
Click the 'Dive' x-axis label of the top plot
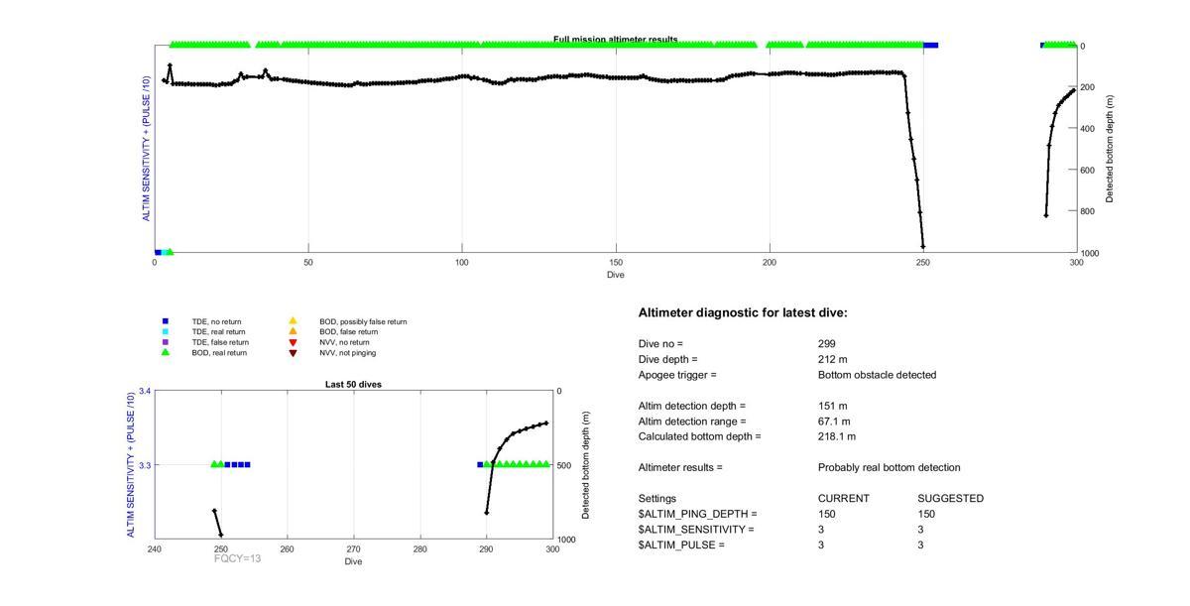[616, 275]
